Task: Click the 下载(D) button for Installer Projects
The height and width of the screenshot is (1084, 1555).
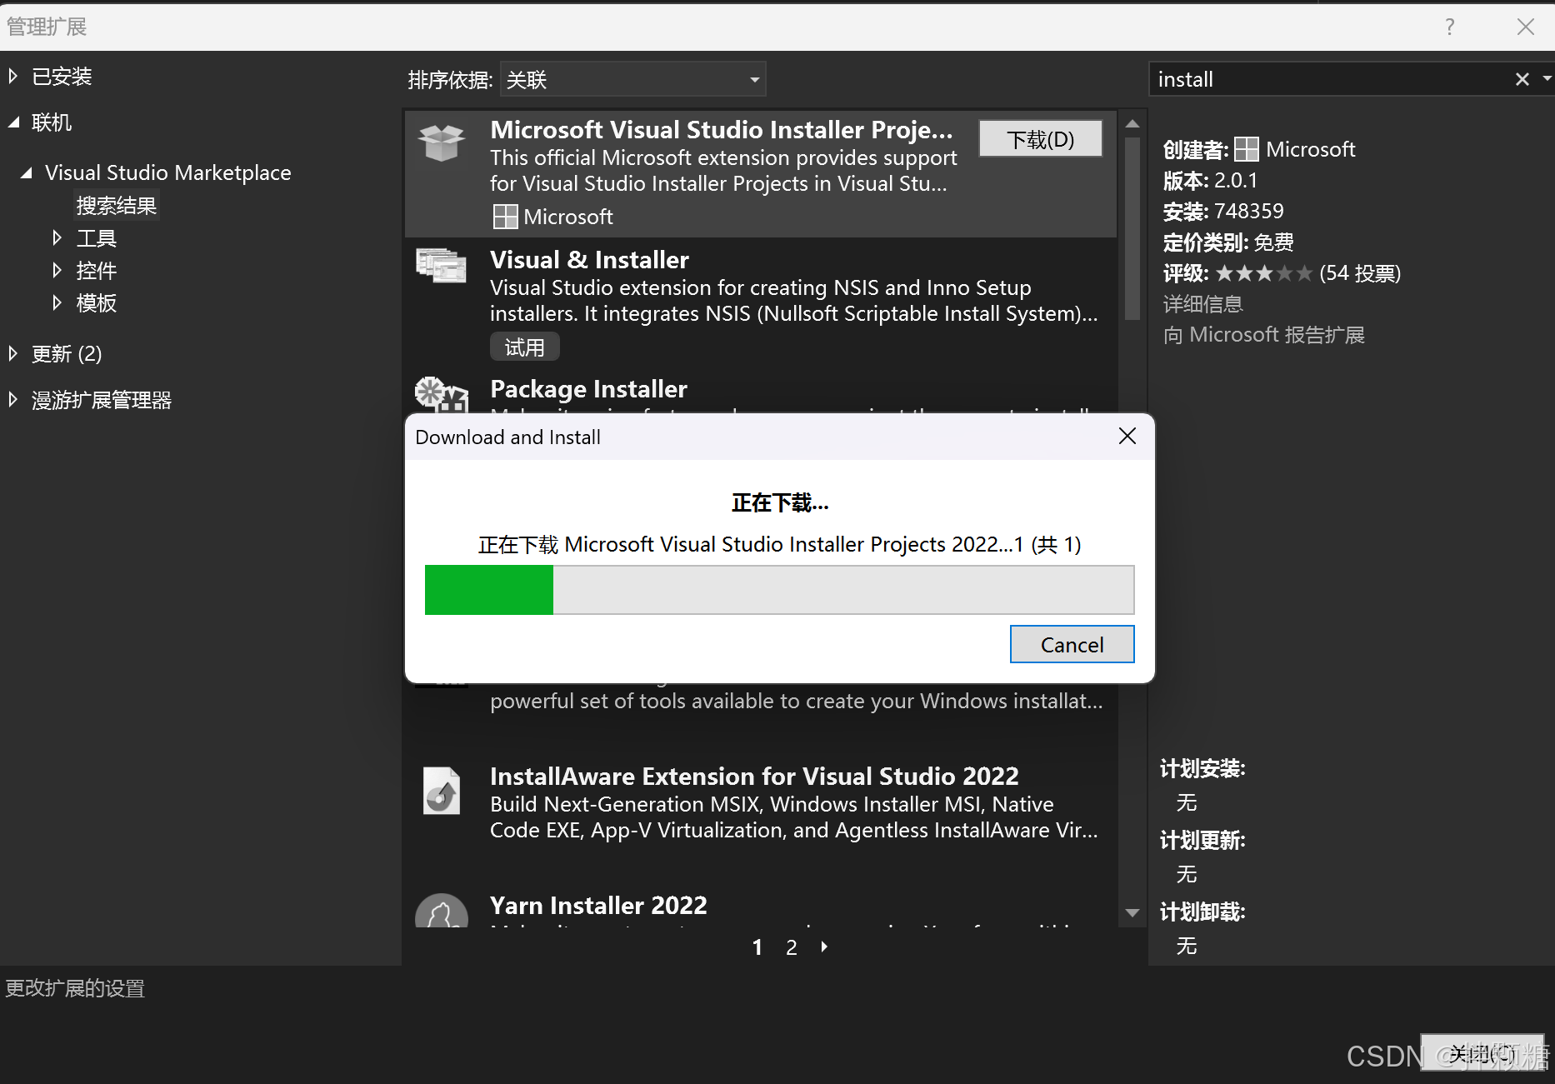Action: 1040,139
